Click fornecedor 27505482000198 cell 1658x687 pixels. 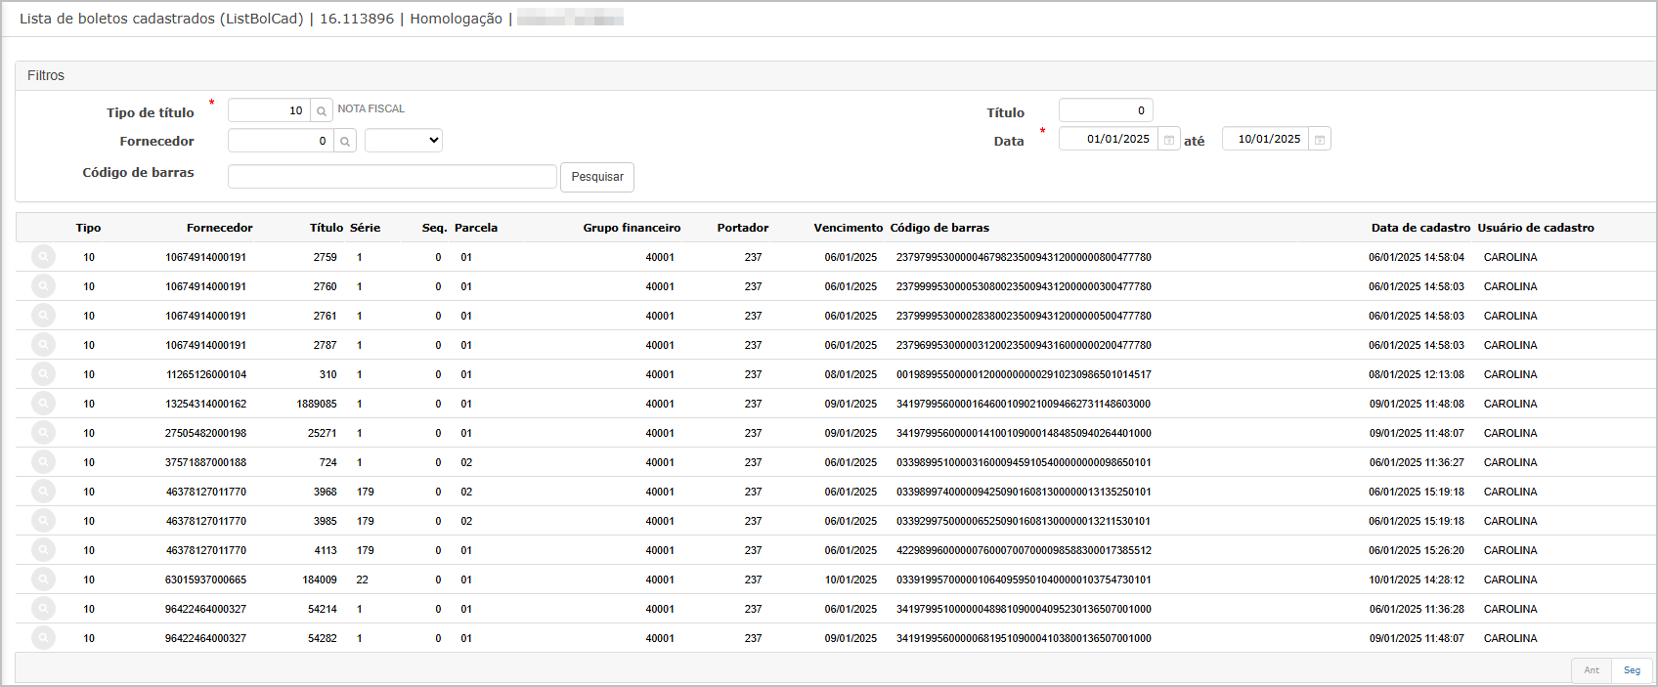point(206,433)
